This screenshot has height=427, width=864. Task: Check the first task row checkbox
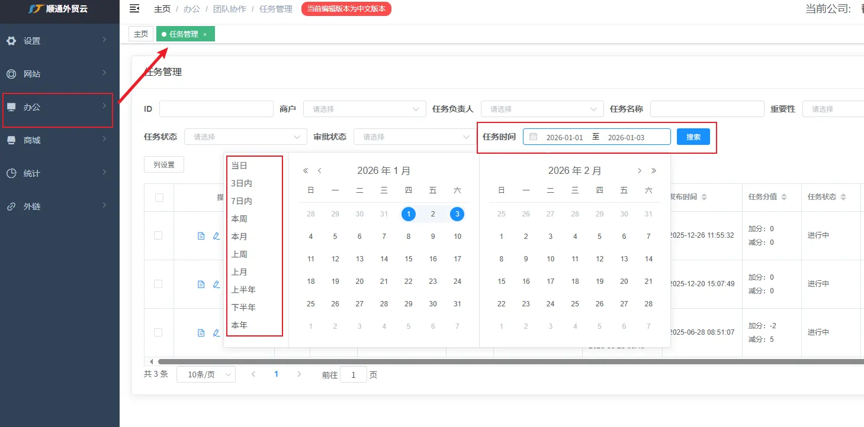[158, 235]
